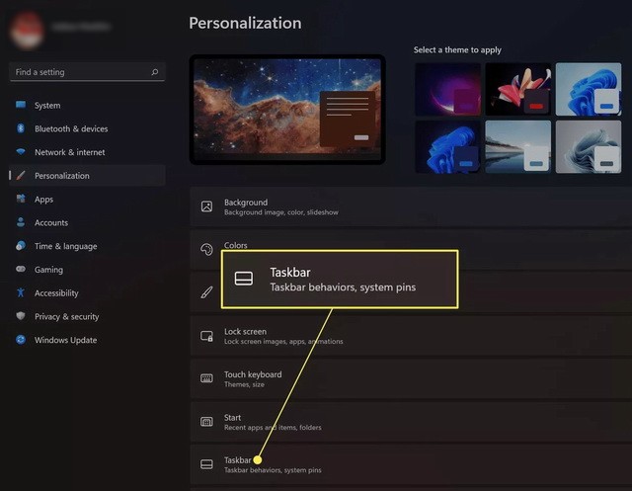Viewport: 632px width, 491px height.
Task: Apply the lake landscape theme
Action: [517, 147]
